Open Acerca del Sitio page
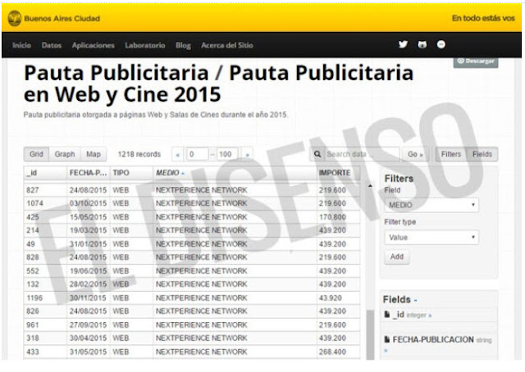 pyautogui.click(x=227, y=45)
